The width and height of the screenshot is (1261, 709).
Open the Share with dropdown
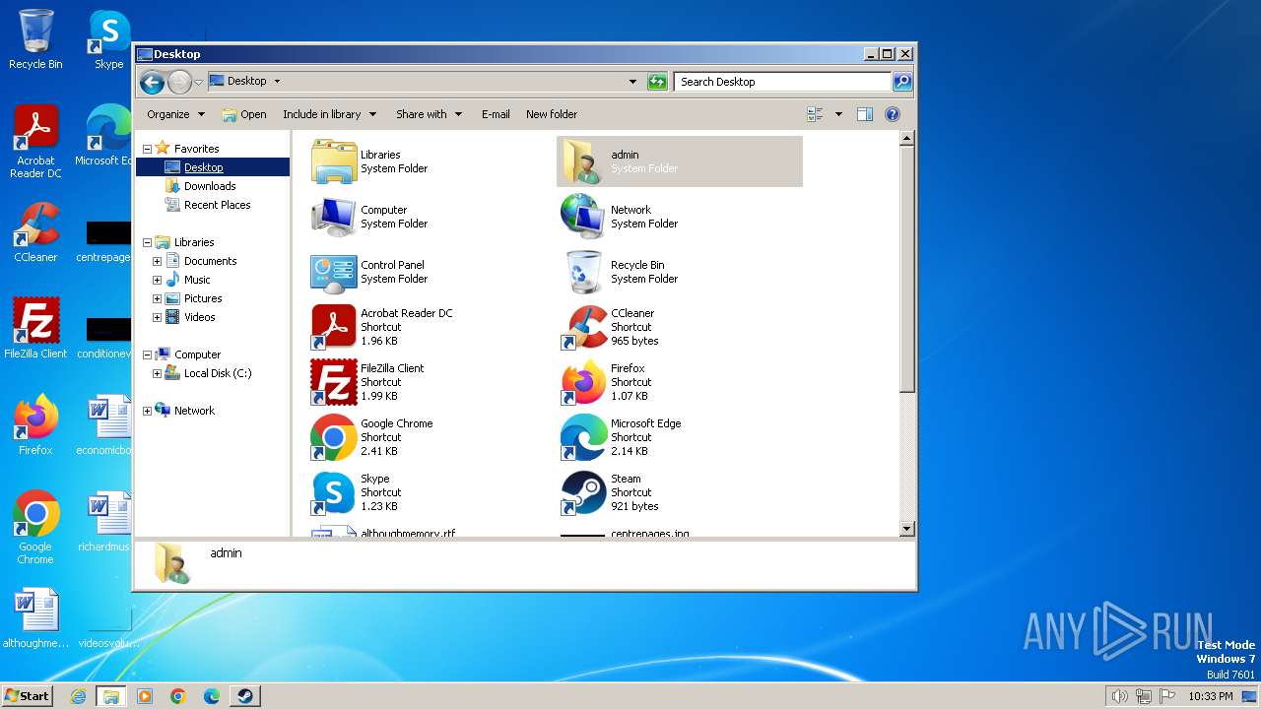pyautogui.click(x=429, y=114)
